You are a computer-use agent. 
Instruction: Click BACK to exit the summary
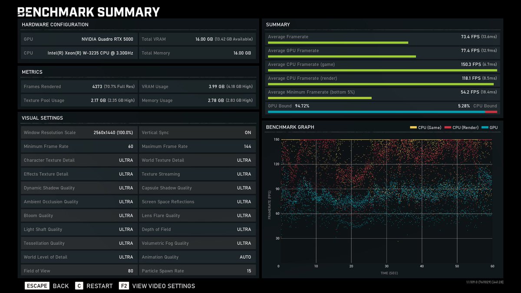pyautogui.click(x=61, y=286)
